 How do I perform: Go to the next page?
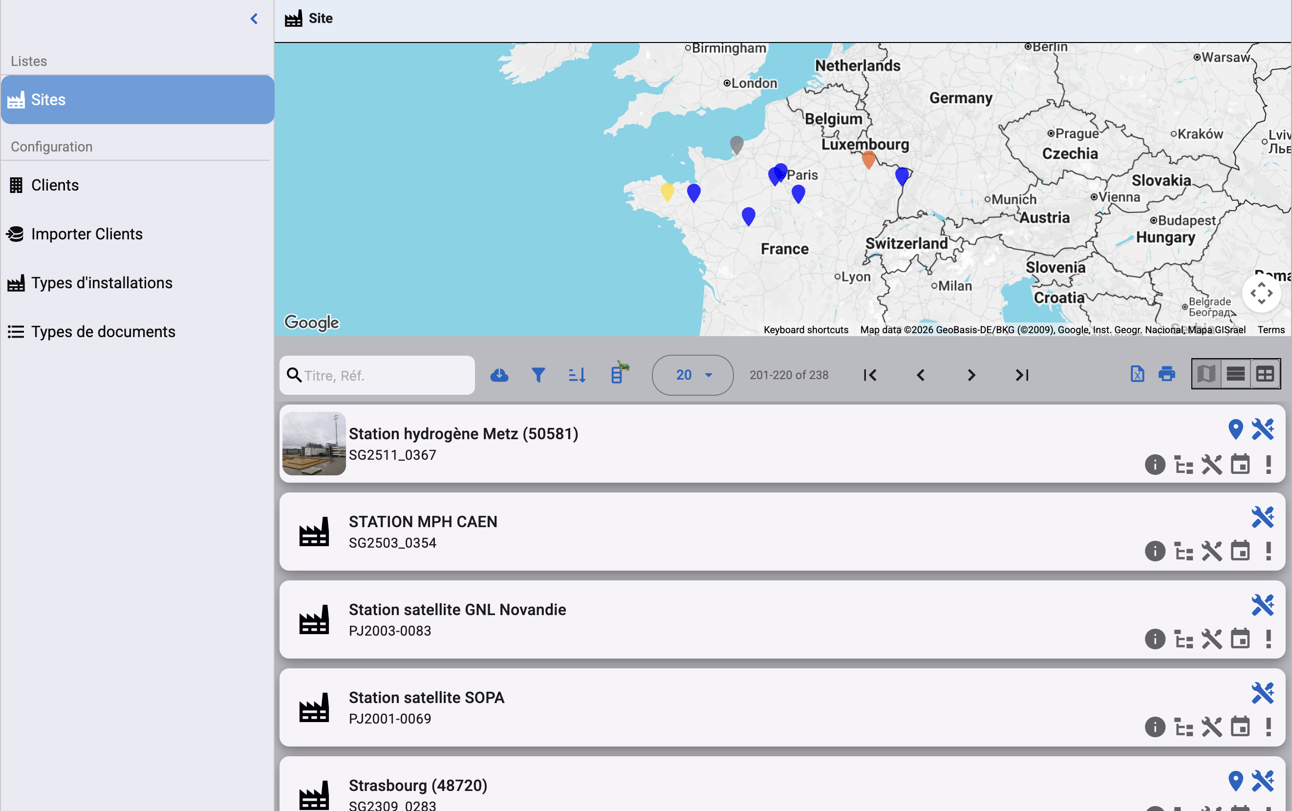pos(971,375)
